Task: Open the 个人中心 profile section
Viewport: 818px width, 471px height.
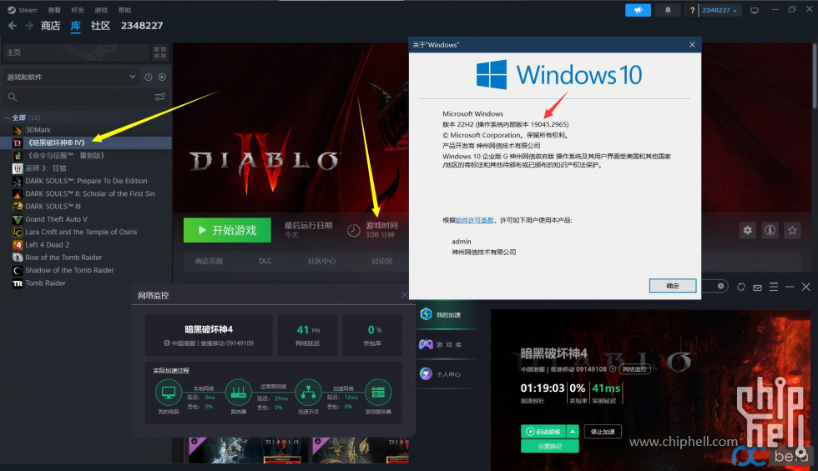Action: (441, 374)
